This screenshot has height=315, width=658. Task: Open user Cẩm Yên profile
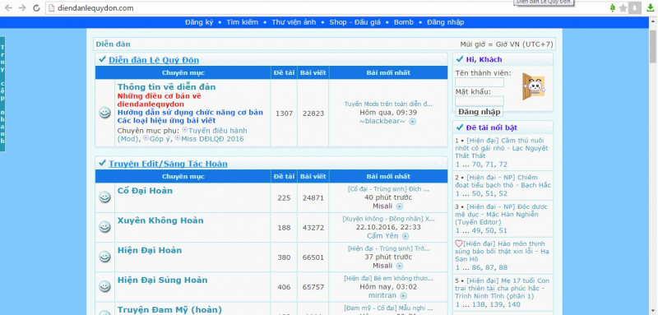tap(382, 236)
